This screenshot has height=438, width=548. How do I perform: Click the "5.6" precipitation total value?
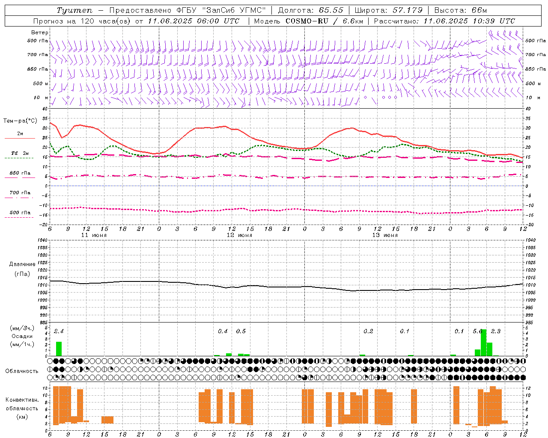(477, 331)
